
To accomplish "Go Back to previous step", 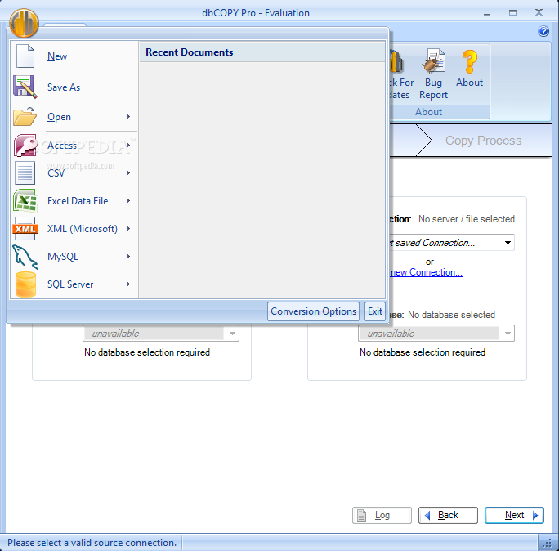I will point(448,515).
